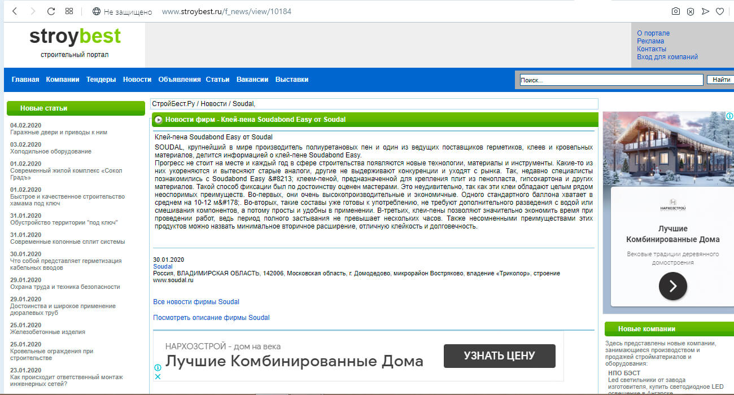The image size is (734, 395).
Task: Open the 'Вход для компаний' link
Action: 667,57
